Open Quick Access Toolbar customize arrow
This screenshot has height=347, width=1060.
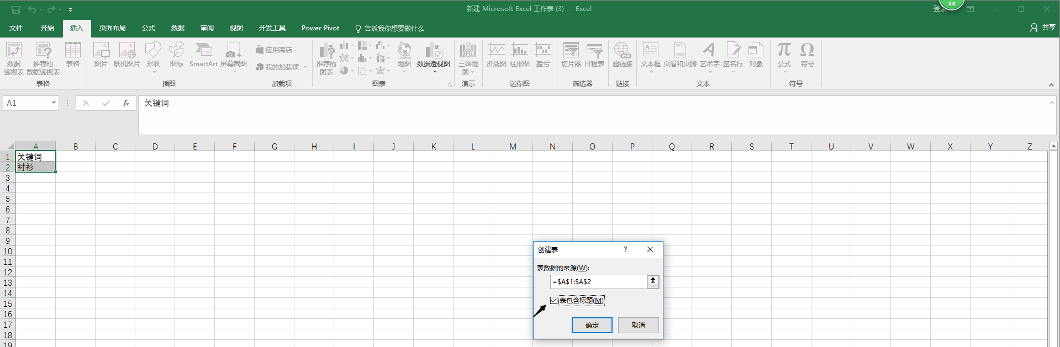(x=70, y=10)
